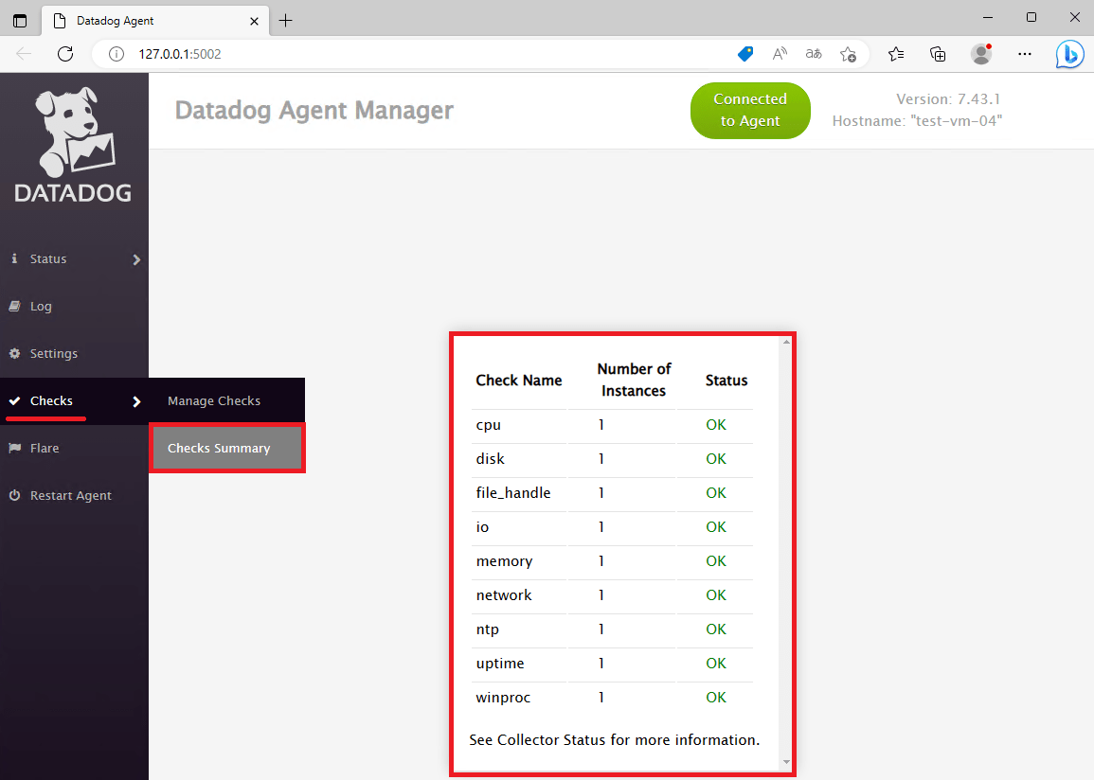Open the Bing chat sidebar icon
This screenshot has height=780, width=1094.
pos(1069,54)
